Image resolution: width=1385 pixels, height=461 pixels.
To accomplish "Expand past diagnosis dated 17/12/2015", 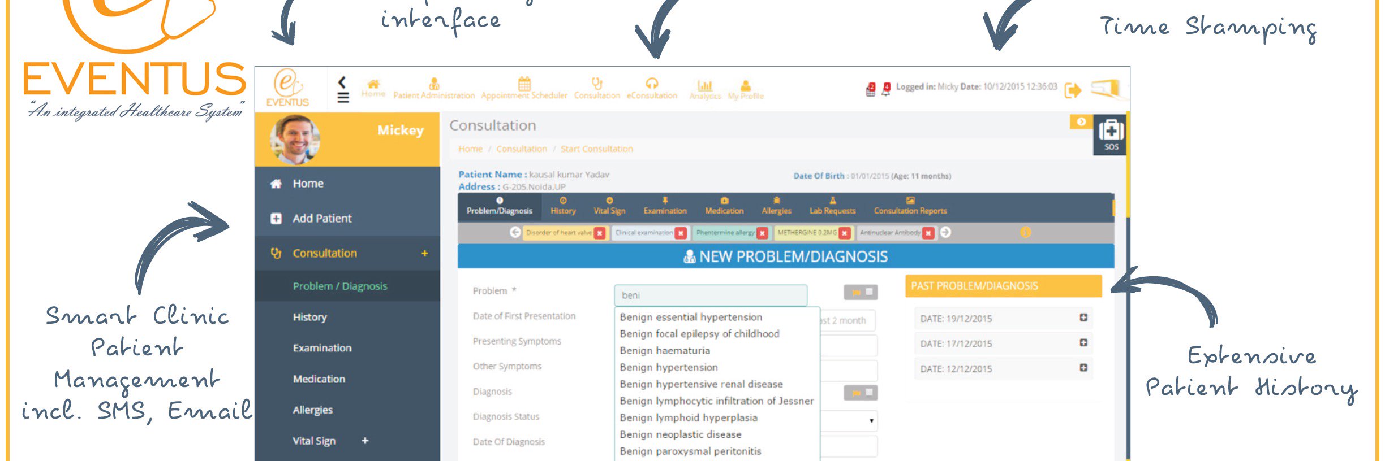I will pos(1083,342).
